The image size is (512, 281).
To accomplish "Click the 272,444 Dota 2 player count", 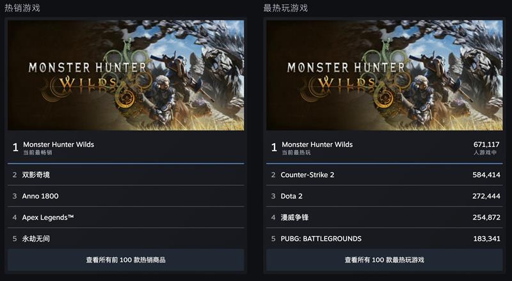I will [x=486, y=196].
